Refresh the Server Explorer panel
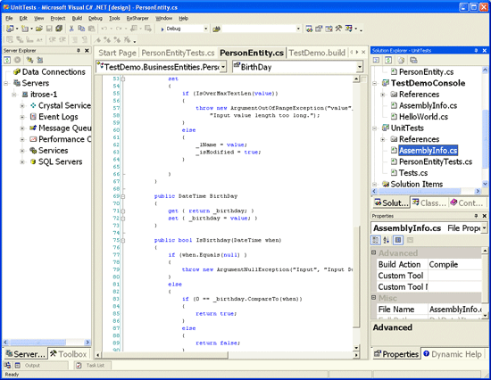 7,60
